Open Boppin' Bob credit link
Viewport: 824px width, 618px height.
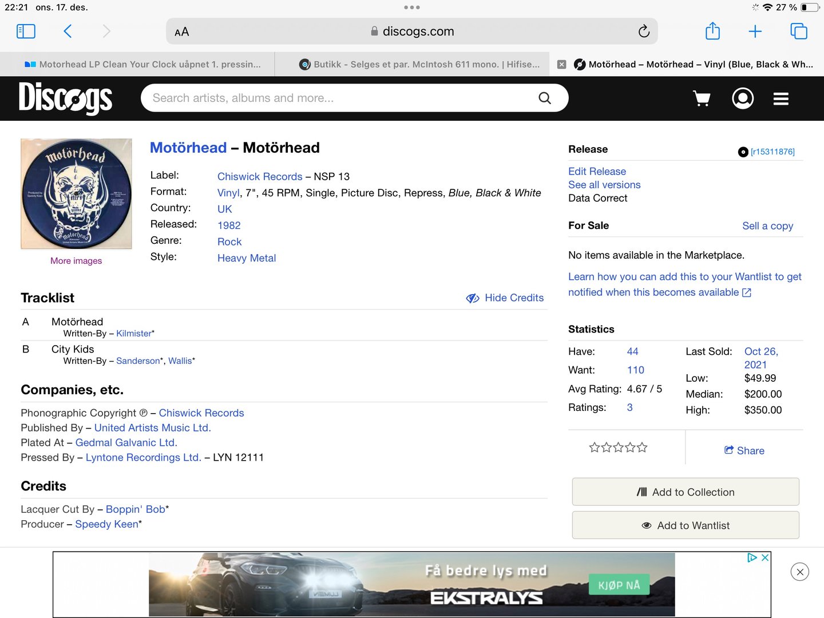pos(136,509)
